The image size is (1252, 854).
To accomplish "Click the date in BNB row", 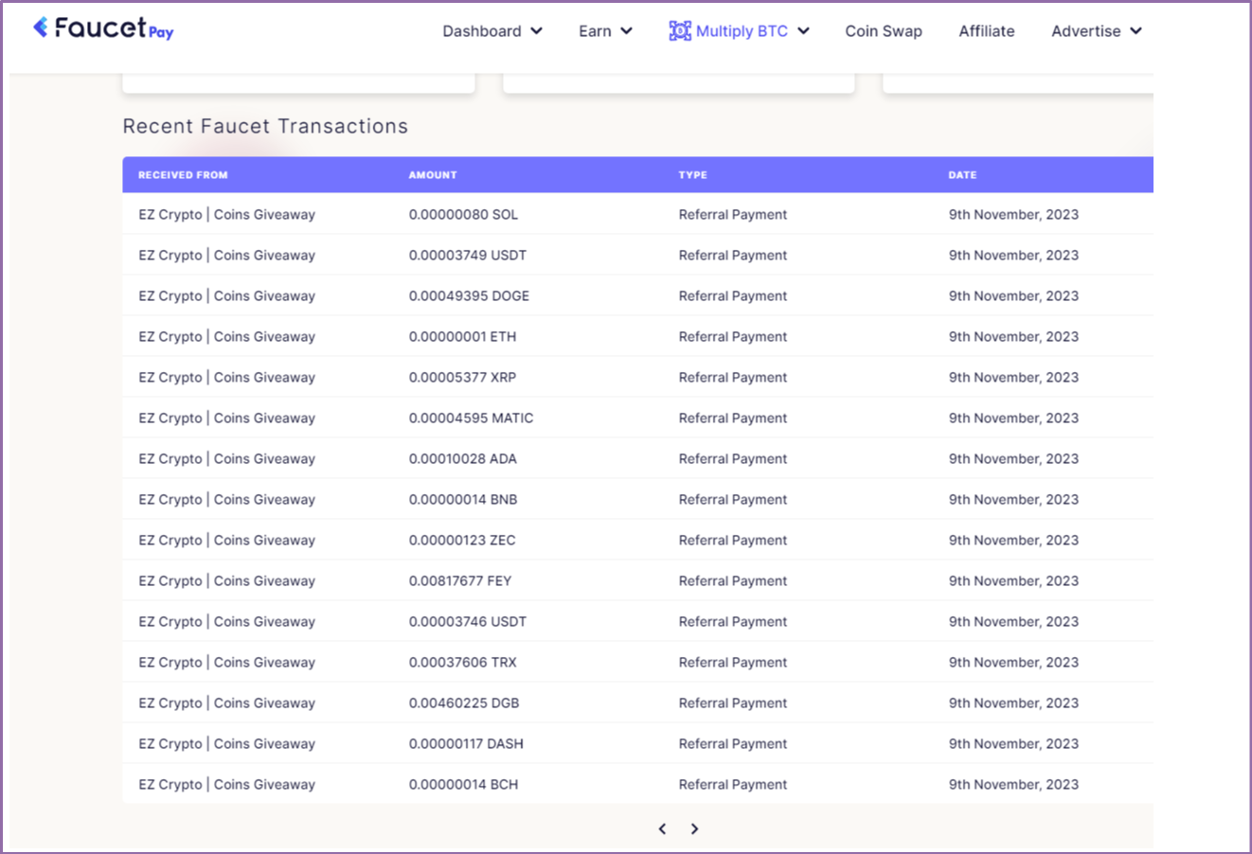I will coord(1013,500).
